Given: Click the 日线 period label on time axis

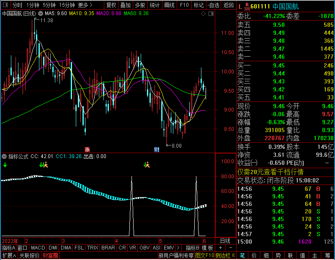Looking at the screenshot, I should click(225, 241).
